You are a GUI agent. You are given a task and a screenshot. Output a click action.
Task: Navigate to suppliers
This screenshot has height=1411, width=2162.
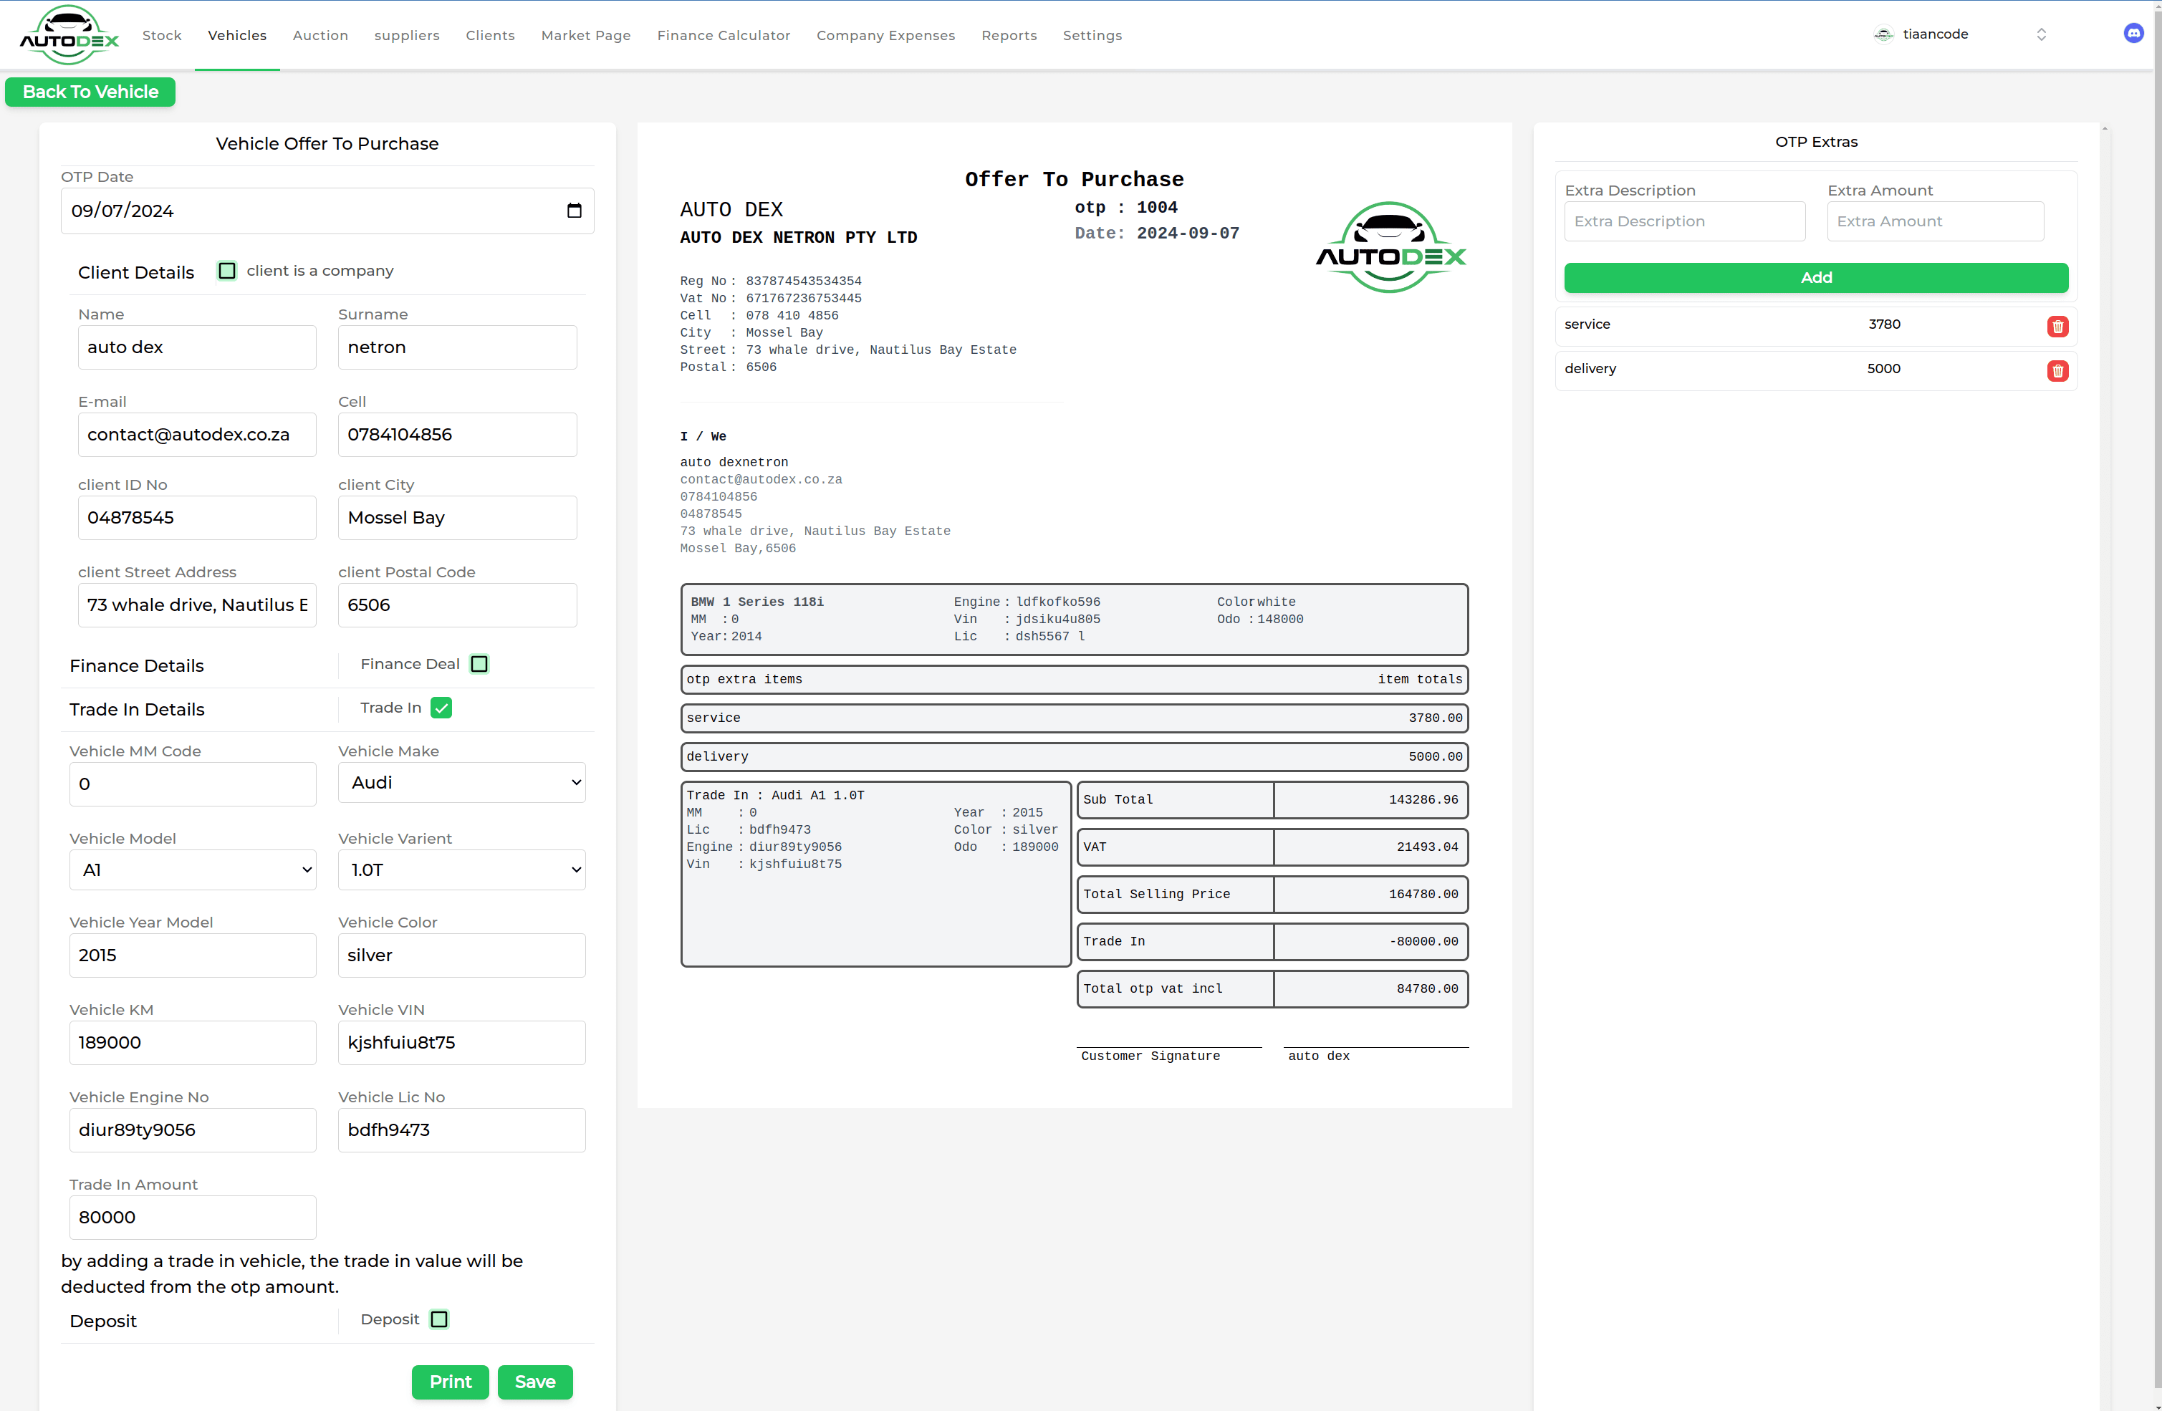tap(407, 35)
